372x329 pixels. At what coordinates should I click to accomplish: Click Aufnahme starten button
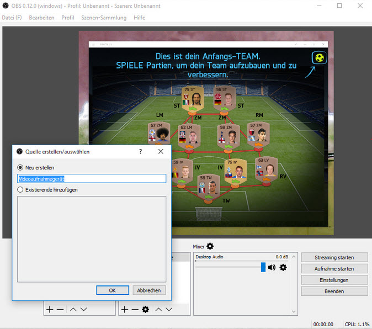334,269
